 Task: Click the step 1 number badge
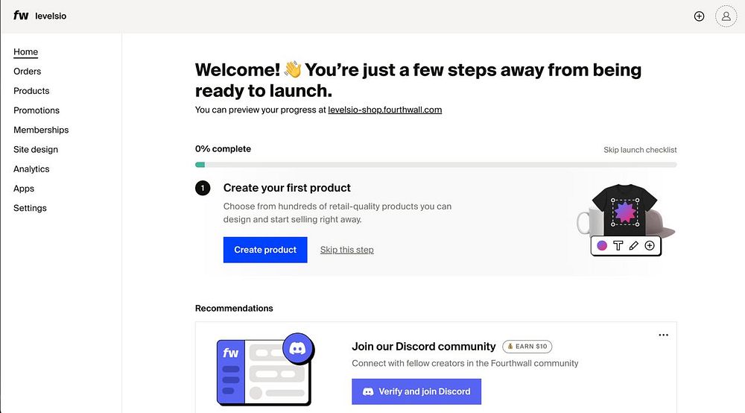click(x=203, y=188)
